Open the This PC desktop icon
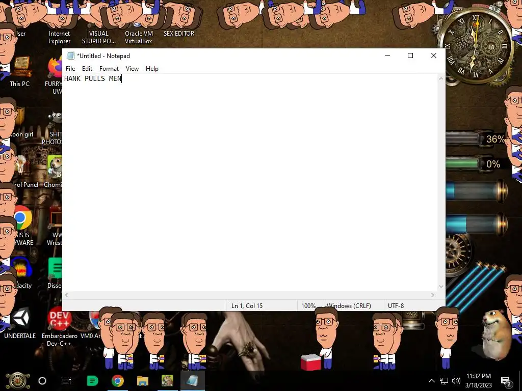This screenshot has height=391, width=522. [20, 72]
